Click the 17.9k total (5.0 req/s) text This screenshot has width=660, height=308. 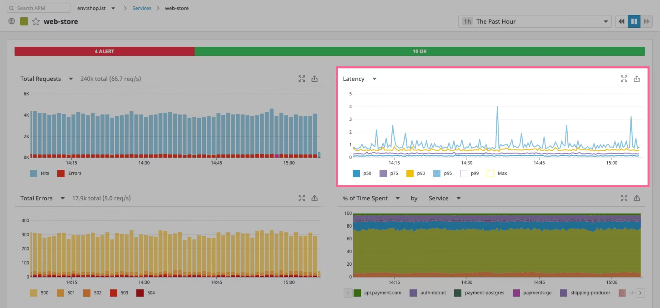coord(102,198)
